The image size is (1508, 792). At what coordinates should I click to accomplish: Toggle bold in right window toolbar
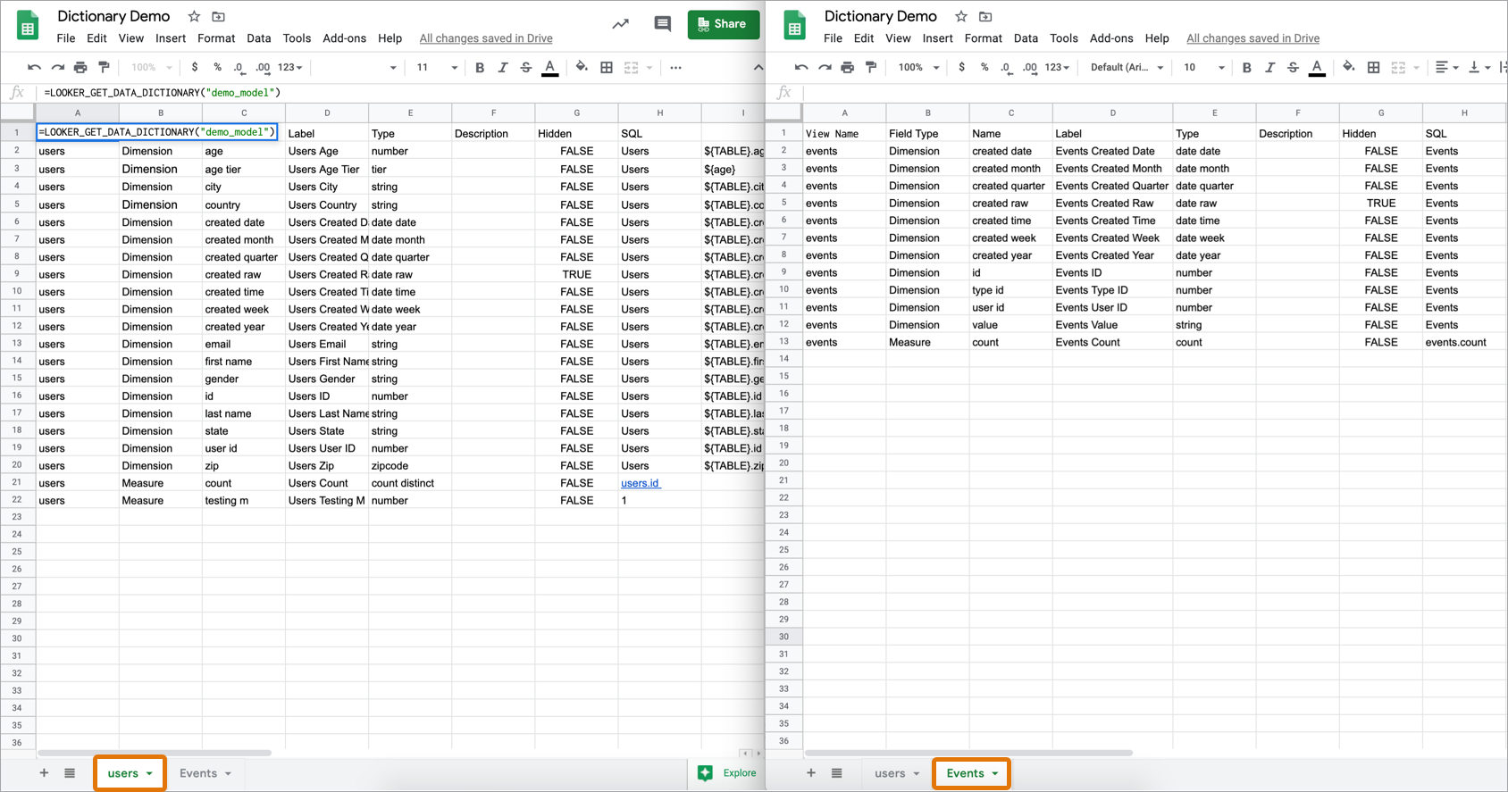click(1246, 67)
